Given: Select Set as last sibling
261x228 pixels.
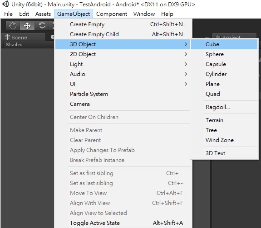Looking at the screenshot, I should coord(123,183).
